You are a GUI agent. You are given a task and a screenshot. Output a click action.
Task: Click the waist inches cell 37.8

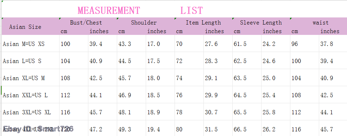pos(333,44)
